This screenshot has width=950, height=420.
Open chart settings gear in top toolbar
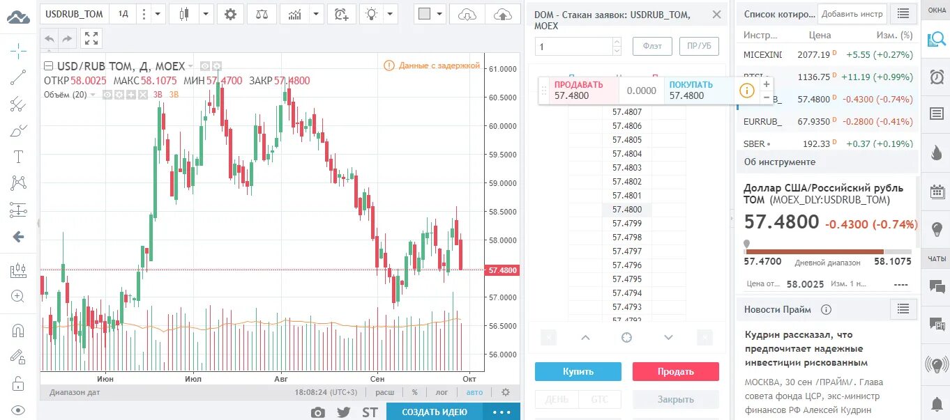point(231,14)
